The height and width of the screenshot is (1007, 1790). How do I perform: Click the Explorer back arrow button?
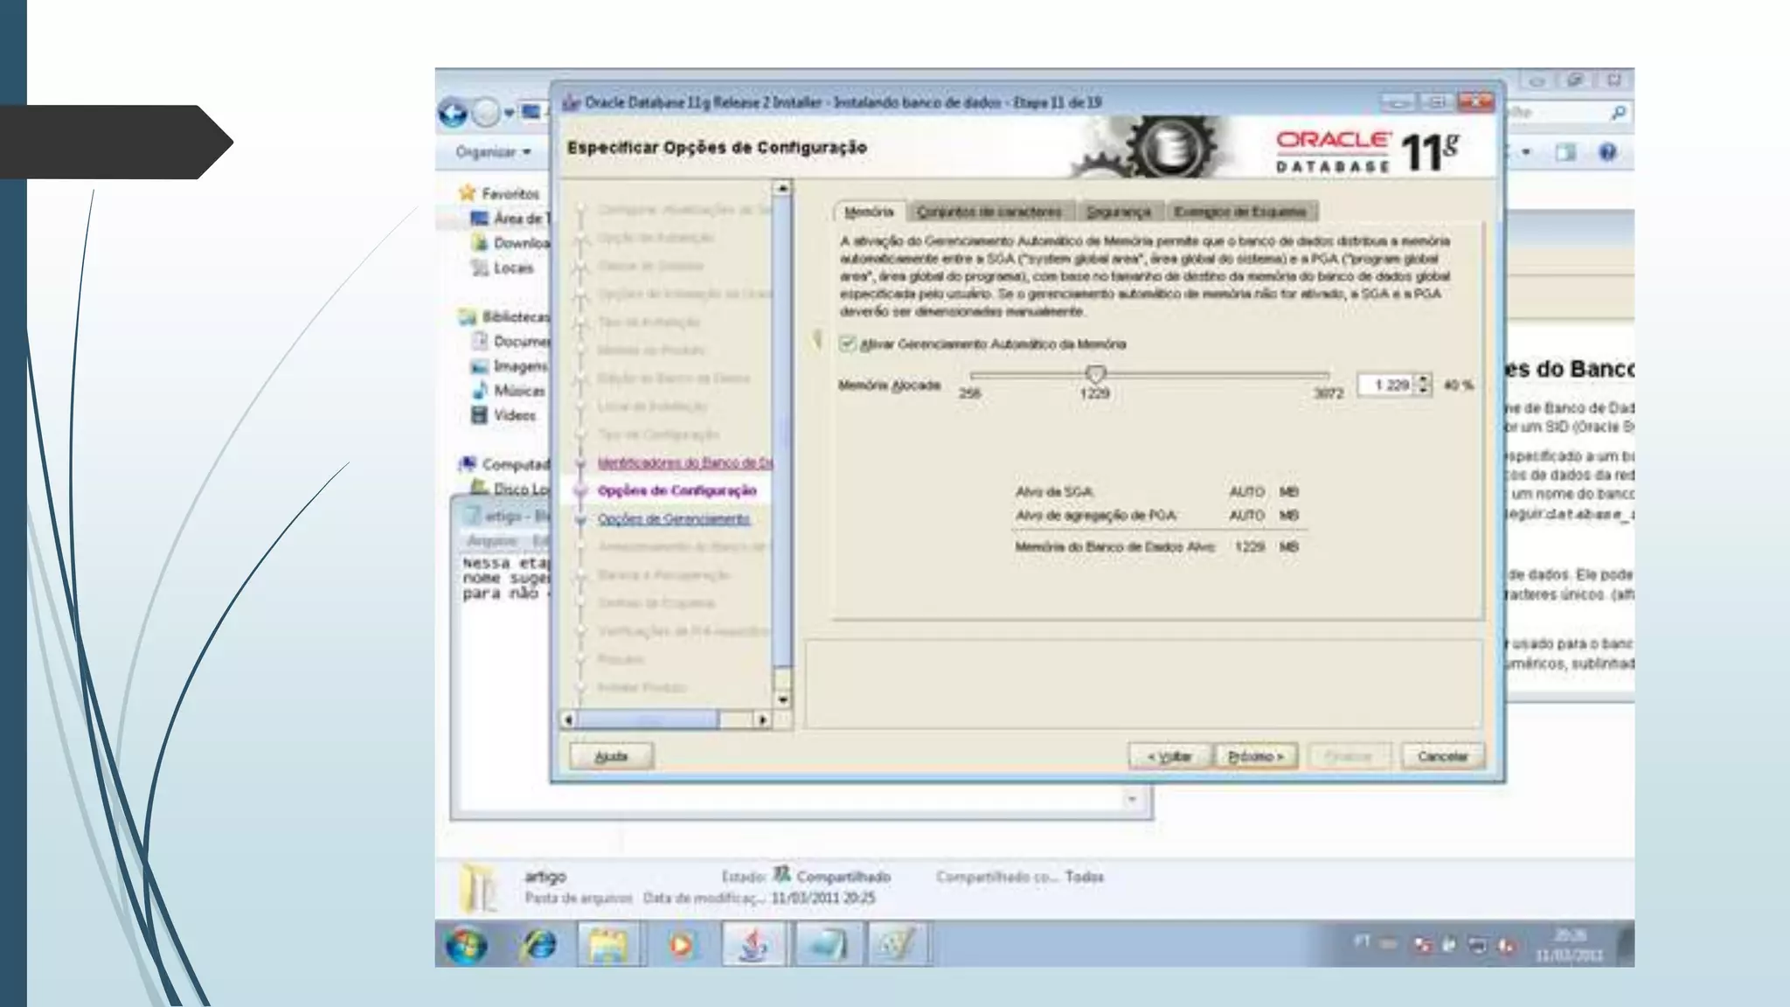click(453, 113)
